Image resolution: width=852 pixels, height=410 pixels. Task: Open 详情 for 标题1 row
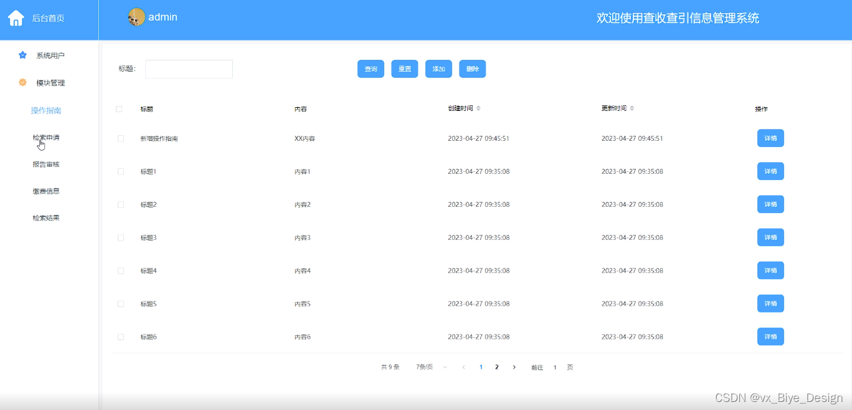tap(770, 171)
